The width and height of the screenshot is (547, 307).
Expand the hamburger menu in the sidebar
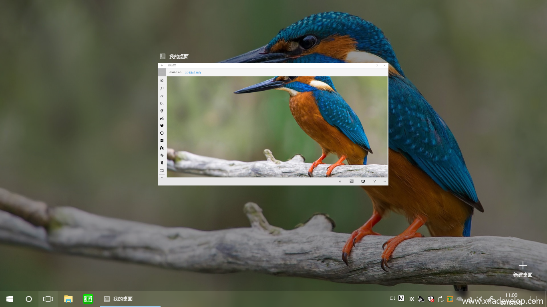point(162,72)
